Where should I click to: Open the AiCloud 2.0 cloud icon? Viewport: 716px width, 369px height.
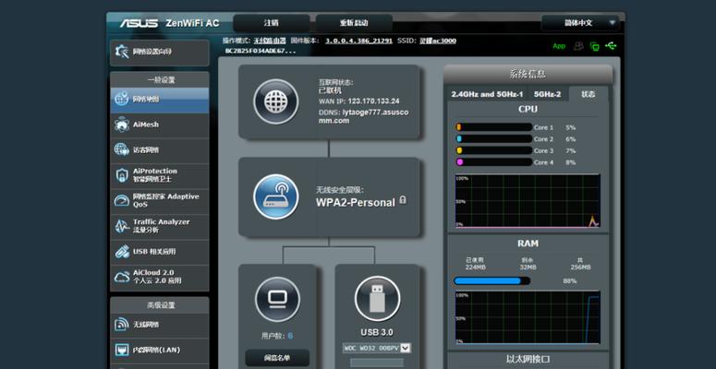(122, 277)
